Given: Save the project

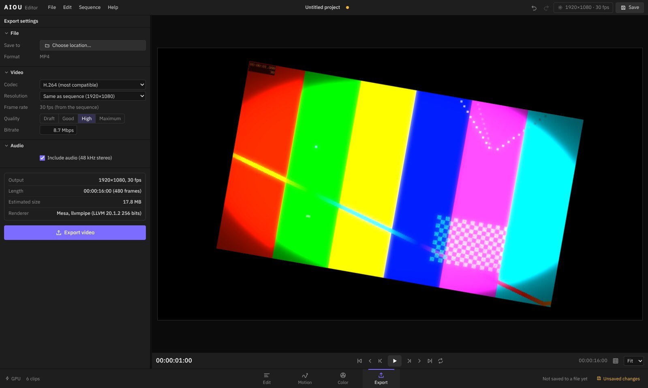Looking at the screenshot, I should tap(630, 7).
